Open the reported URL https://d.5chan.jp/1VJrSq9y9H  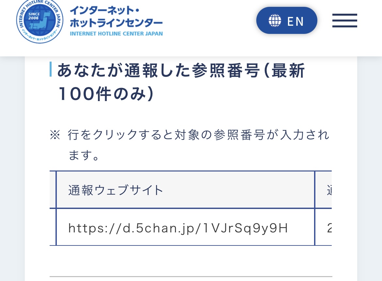point(178,228)
